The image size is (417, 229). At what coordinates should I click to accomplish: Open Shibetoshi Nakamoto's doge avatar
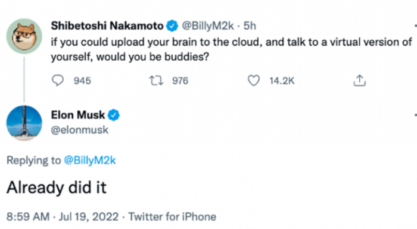click(x=24, y=36)
